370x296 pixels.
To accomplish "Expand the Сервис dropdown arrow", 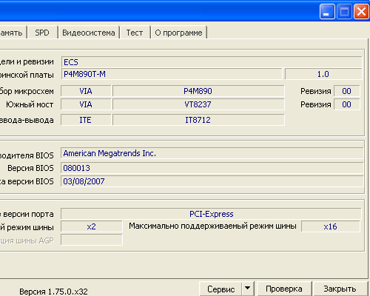I will tap(248, 288).
